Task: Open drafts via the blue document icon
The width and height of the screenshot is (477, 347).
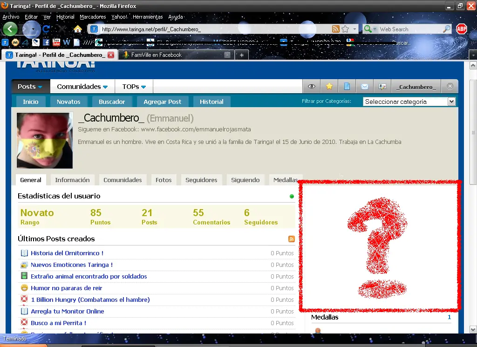Action: pyautogui.click(x=347, y=87)
